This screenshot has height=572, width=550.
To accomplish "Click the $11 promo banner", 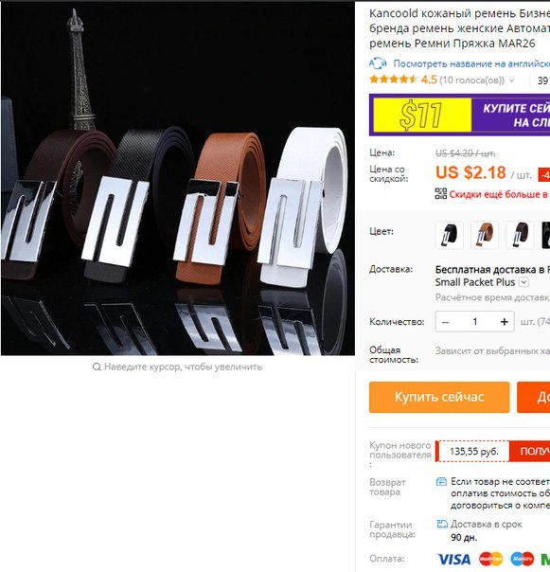I will pyautogui.click(x=459, y=115).
